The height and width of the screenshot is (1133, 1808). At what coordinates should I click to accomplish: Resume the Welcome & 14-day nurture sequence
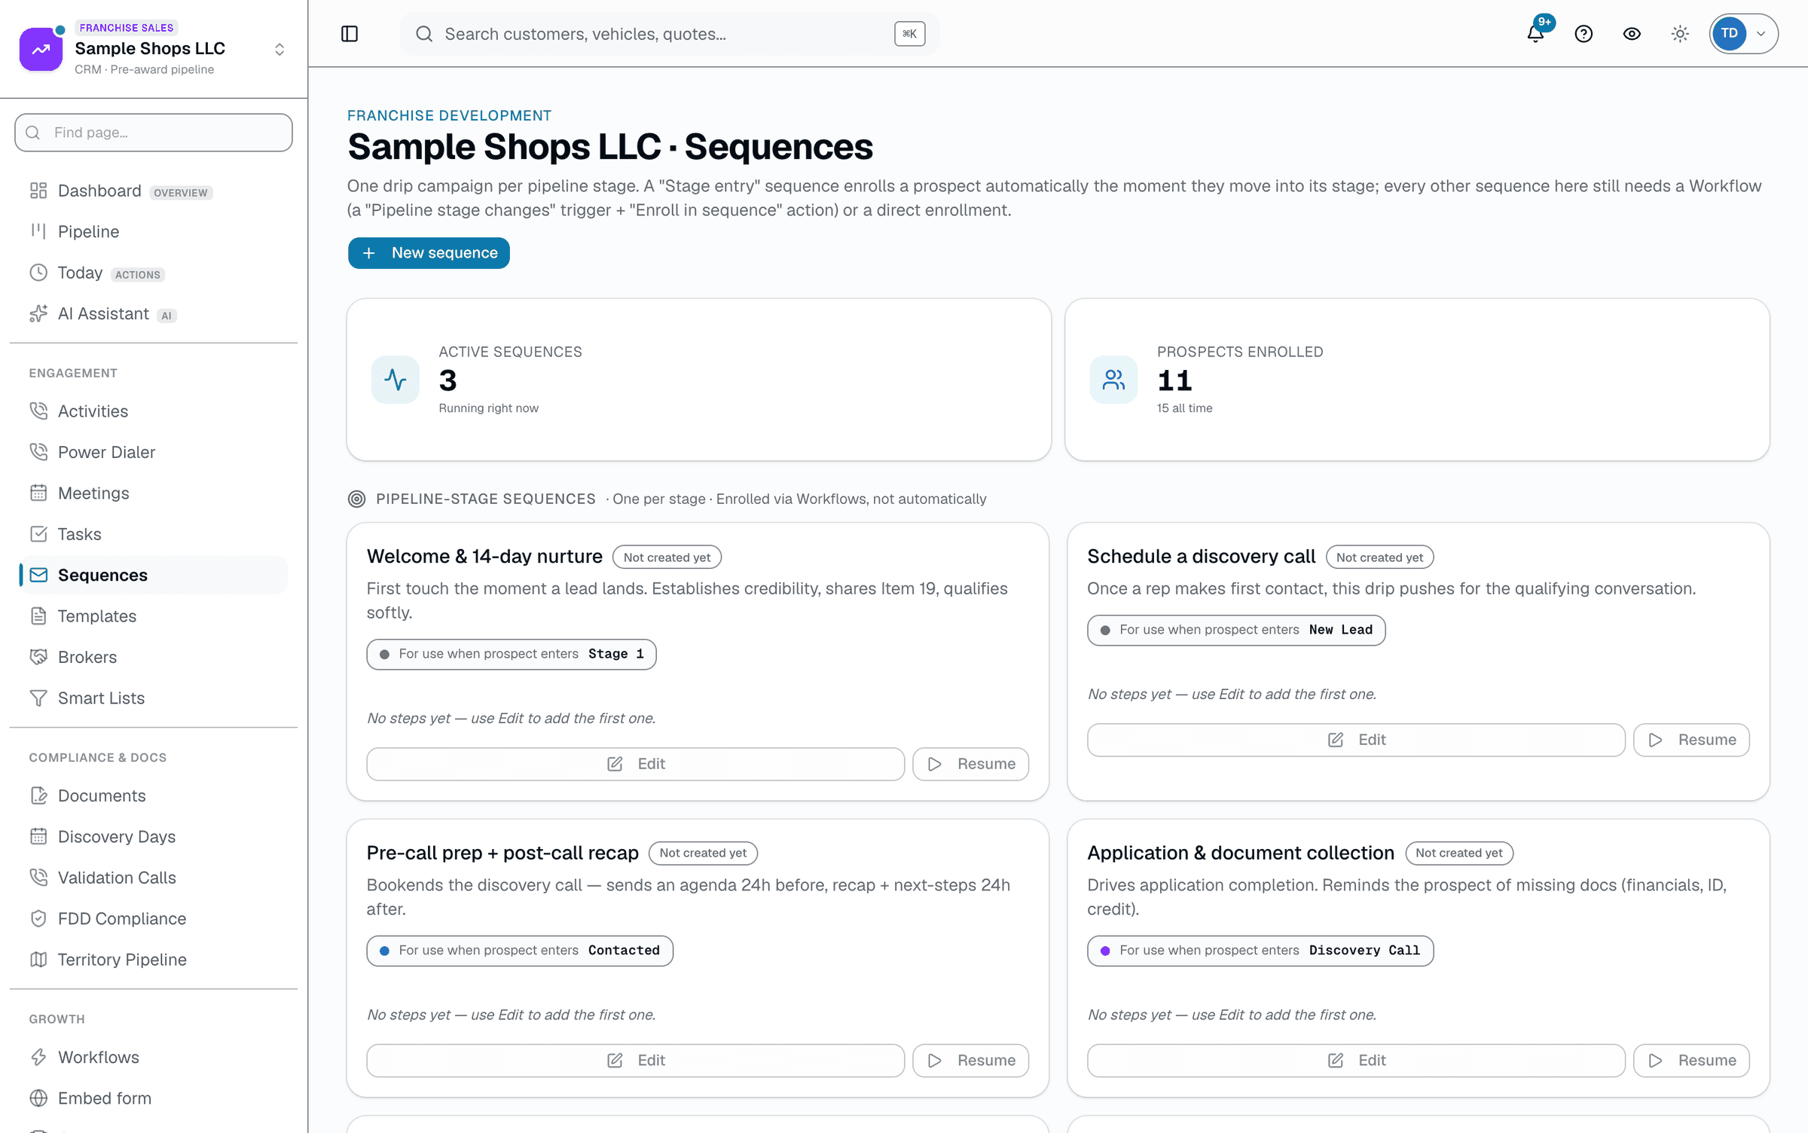pos(971,764)
